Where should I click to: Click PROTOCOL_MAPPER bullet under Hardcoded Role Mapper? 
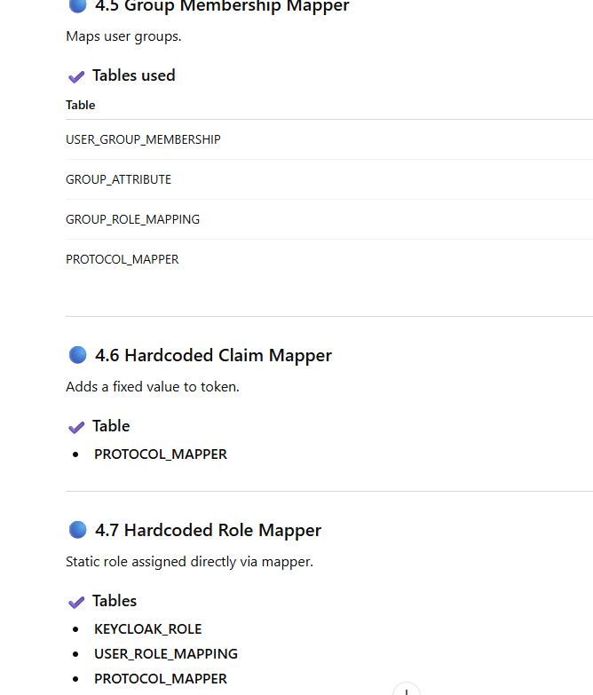click(161, 678)
